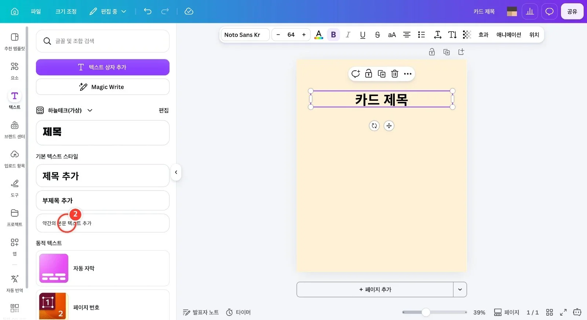The image size is (587, 320).
Task: Add 자동 자막 dynamic text thumbnail
Action: point(54,268)
